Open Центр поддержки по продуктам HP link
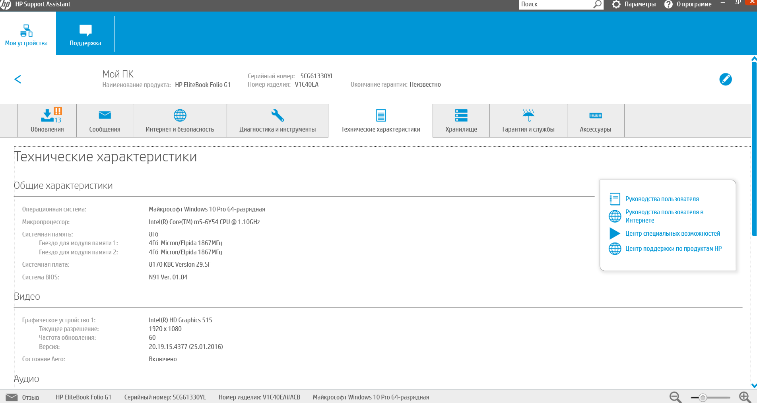Viewport: 757px width, 403px height. (674, 248)
